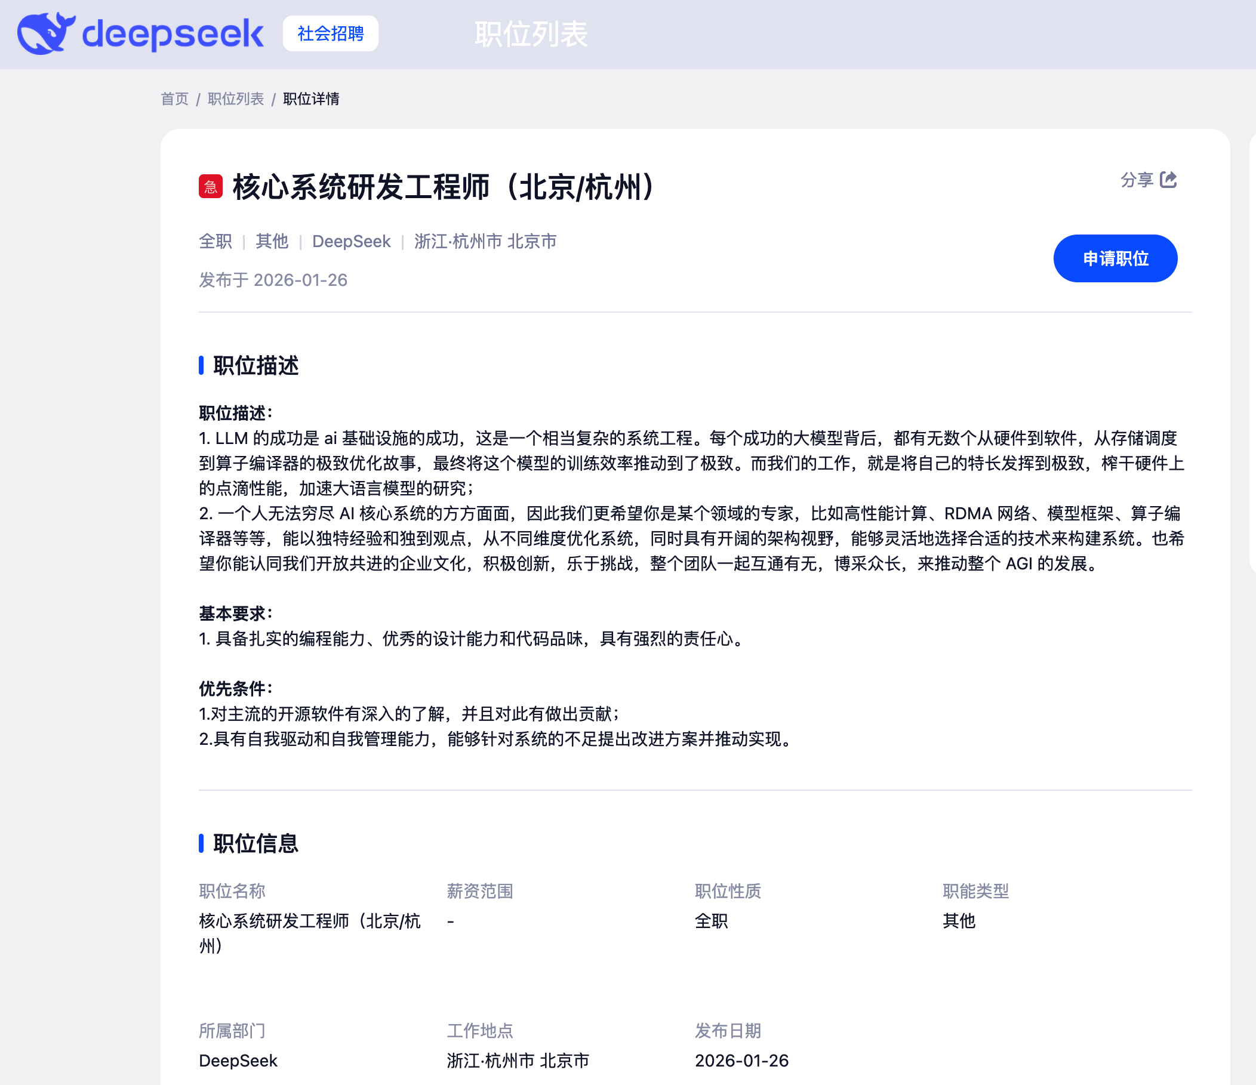Click the DeepSeek department tag
Screen dimensions: 1256x1085
coord(351,241)
